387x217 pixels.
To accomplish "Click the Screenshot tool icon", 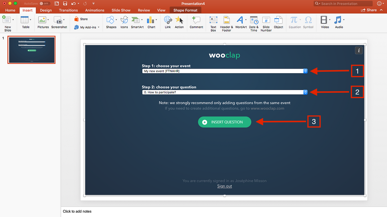I will [x=58, y=20].
